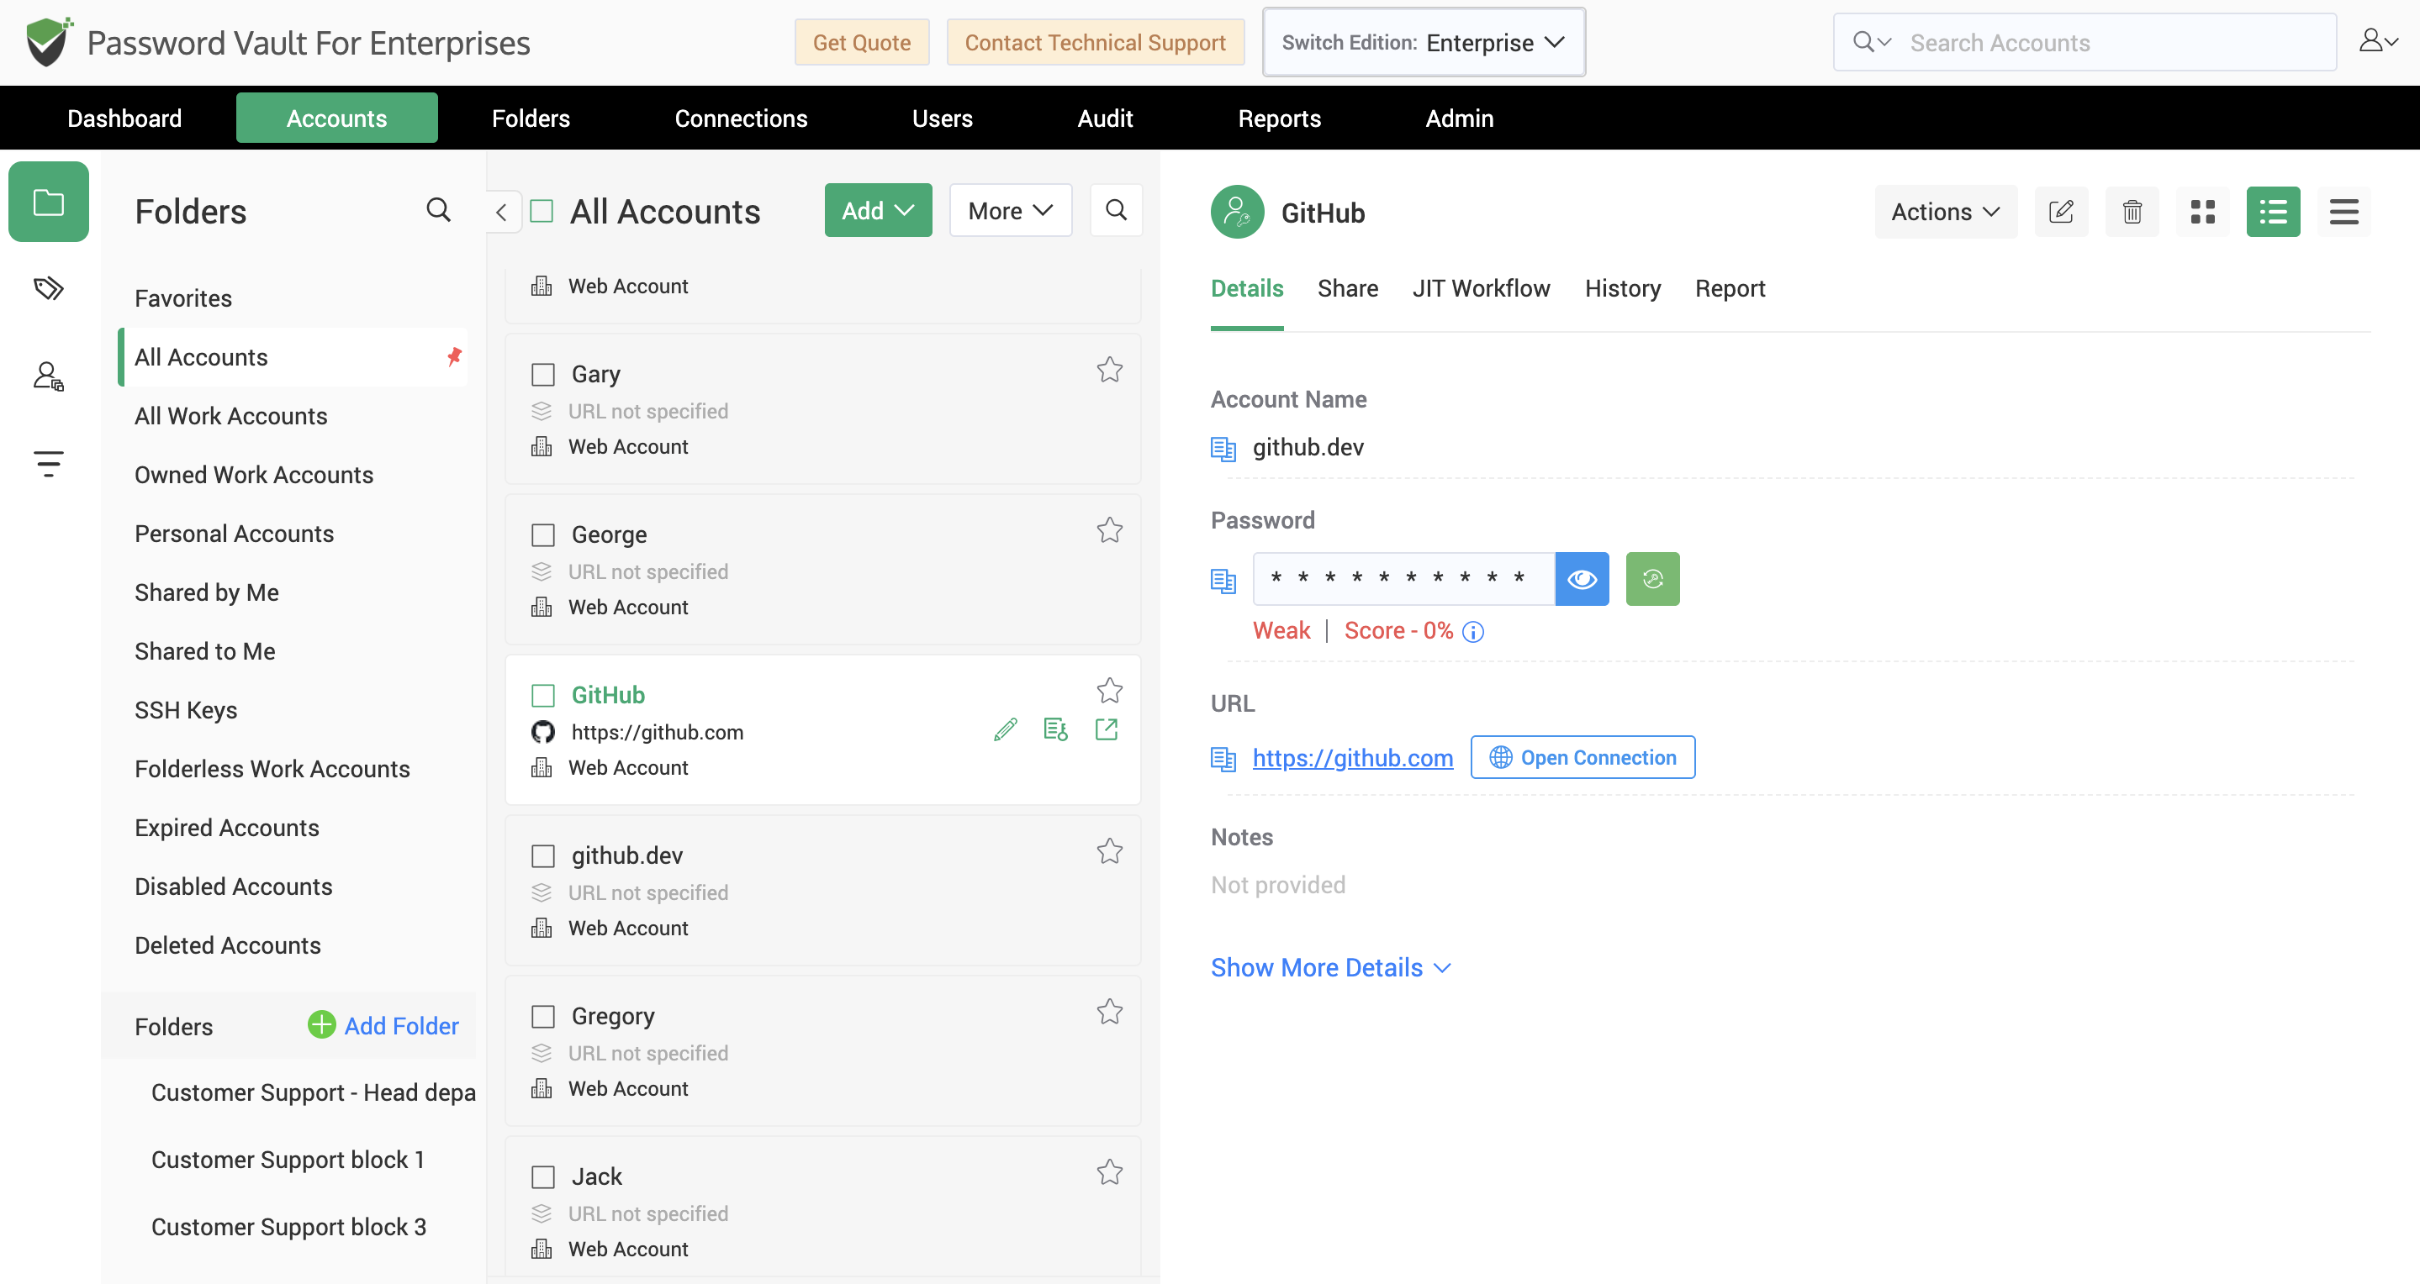This screenshot has height=1284, width=2420.
Task: Click the Open Connection button
Action: point(1582,757)
